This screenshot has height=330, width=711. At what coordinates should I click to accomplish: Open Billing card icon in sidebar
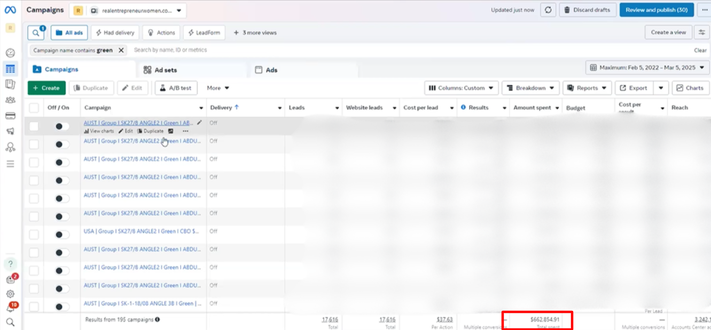[x=10, y=116]
